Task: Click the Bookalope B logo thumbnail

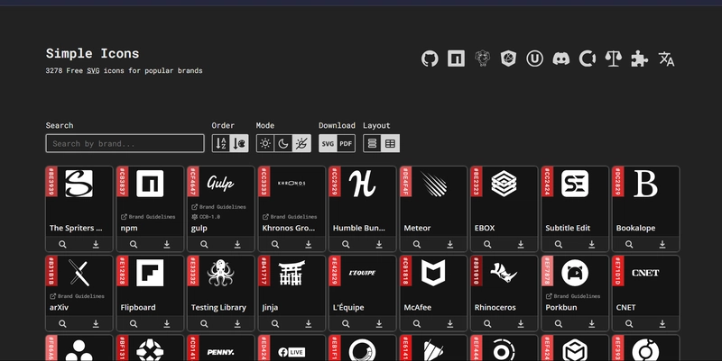Action: pos(645,184)
